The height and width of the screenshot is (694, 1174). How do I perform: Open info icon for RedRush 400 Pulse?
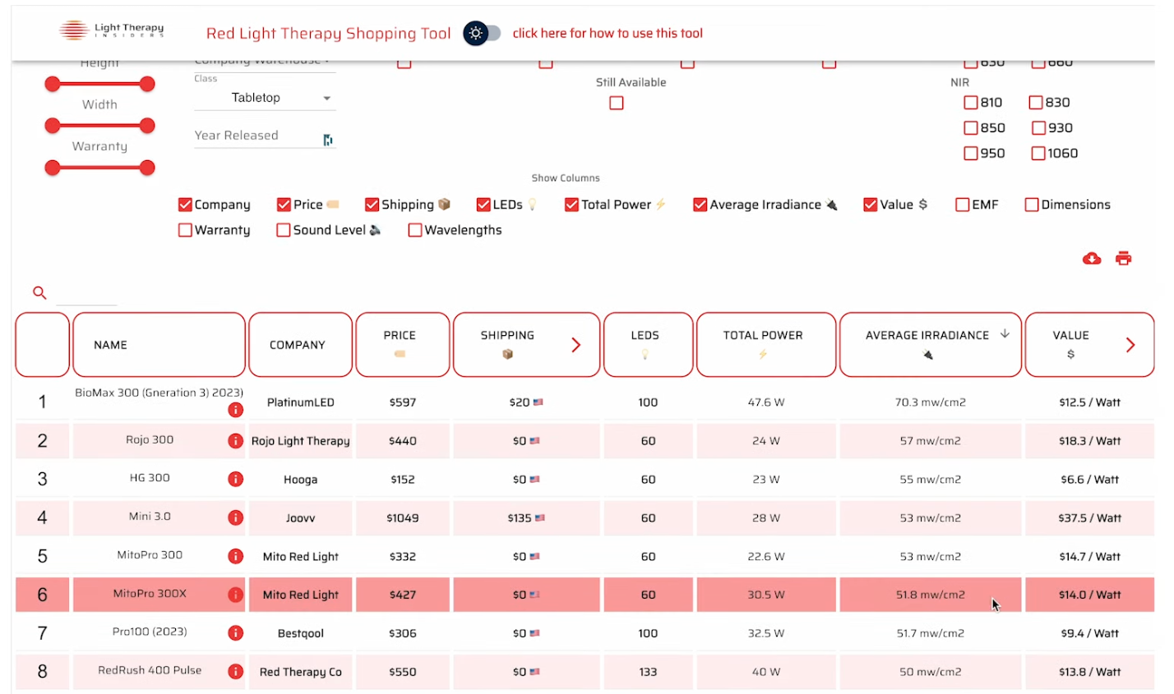click(235, 671)
